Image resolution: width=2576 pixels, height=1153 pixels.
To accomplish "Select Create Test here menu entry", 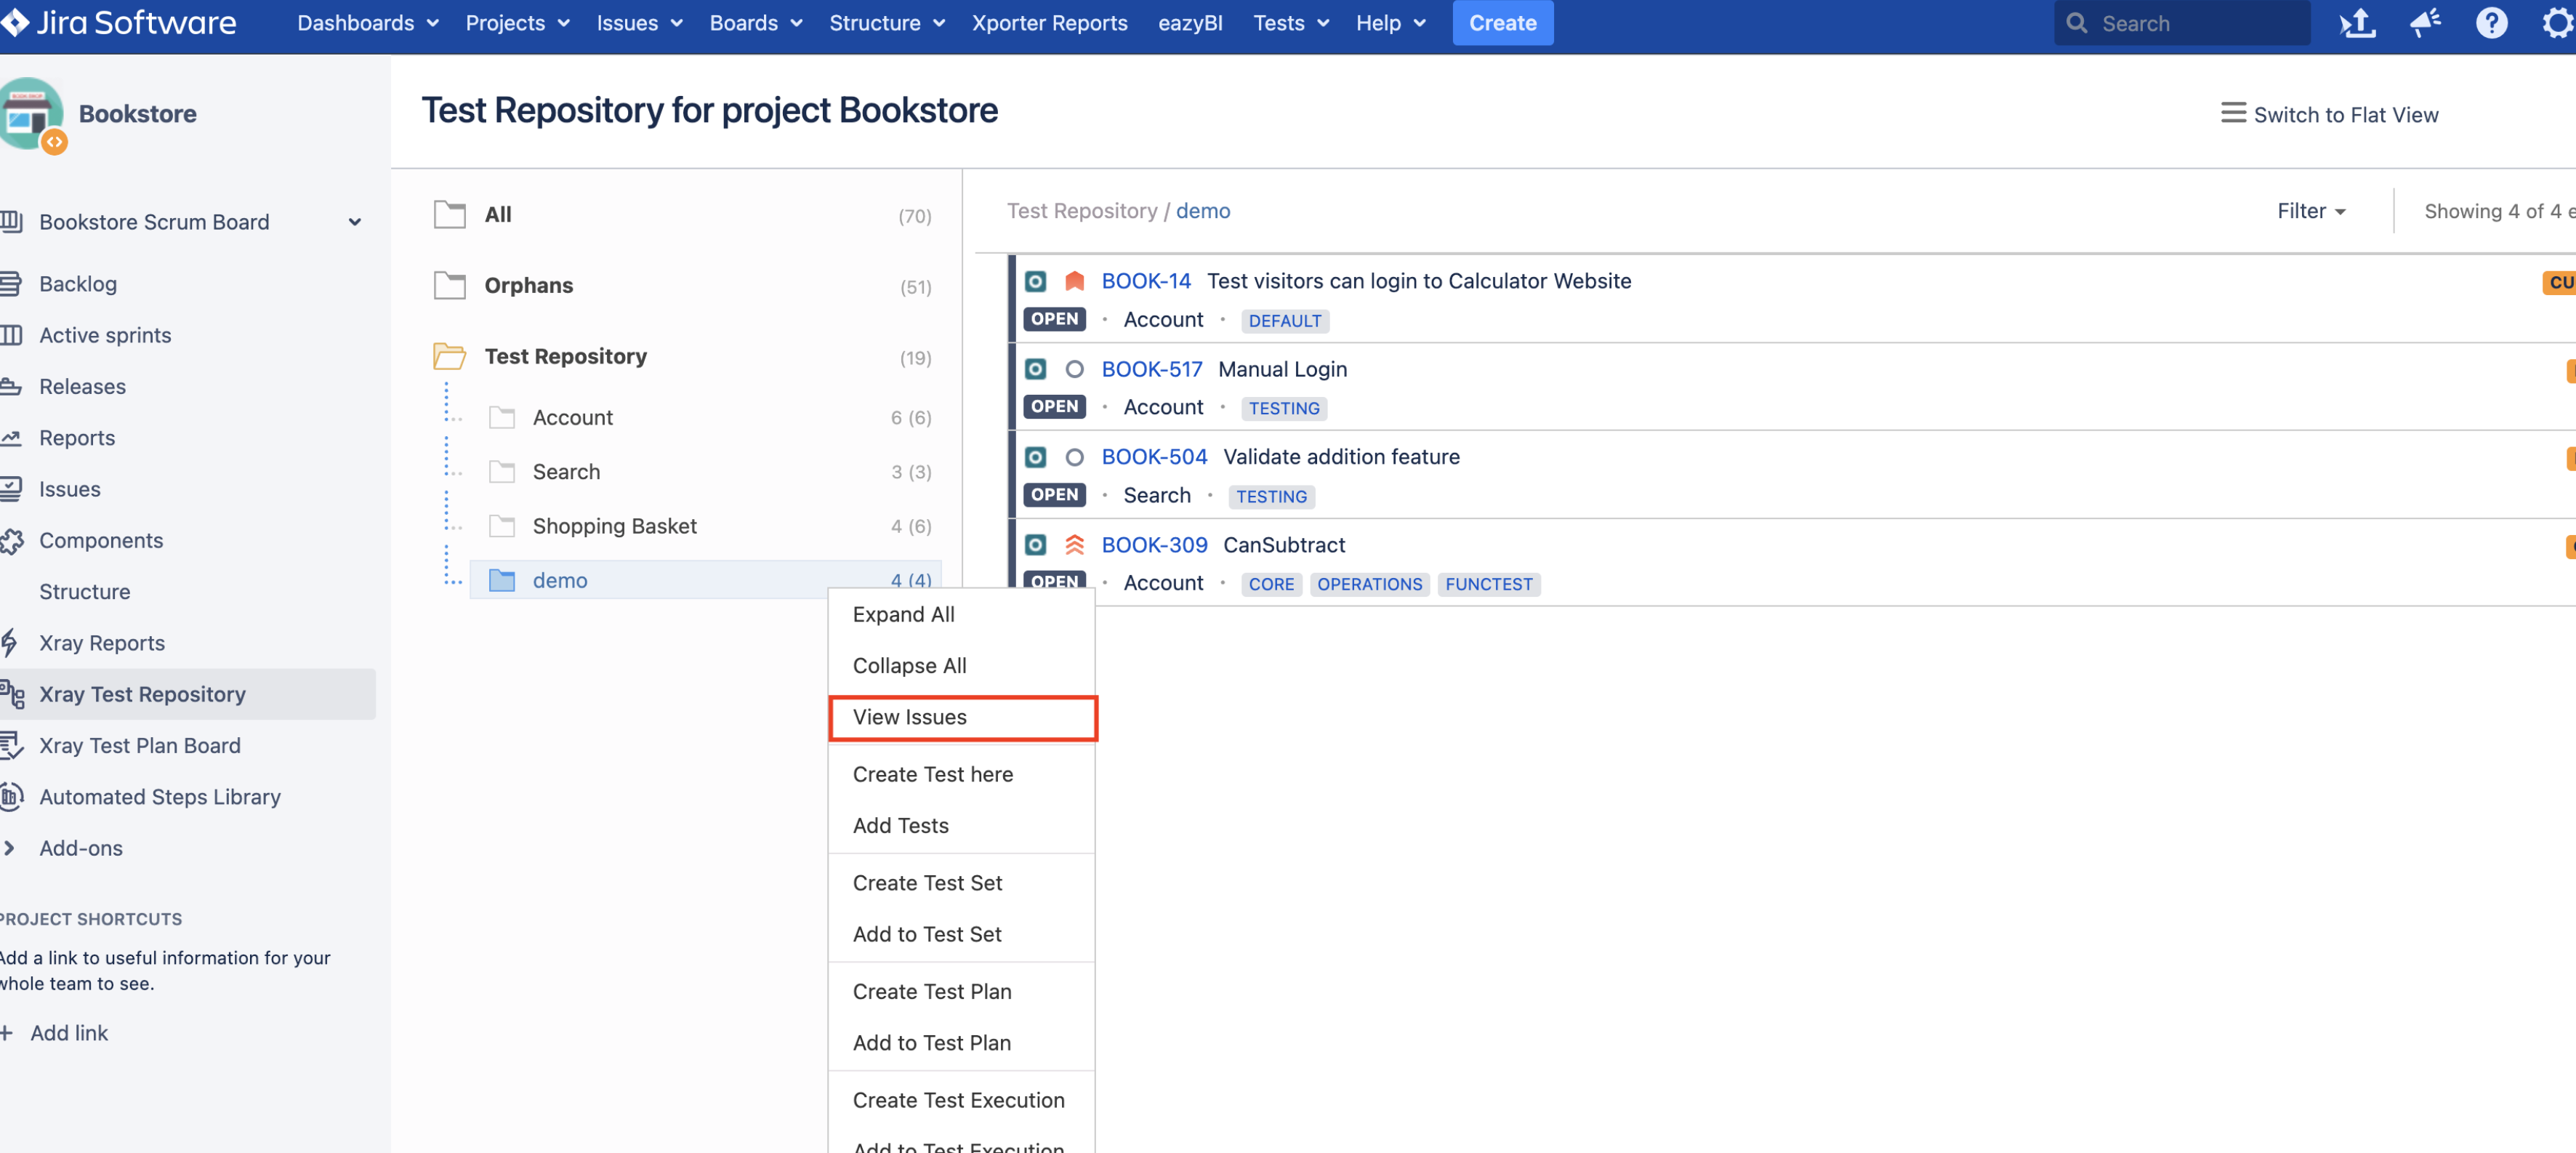I will click(x=961, y=774).
